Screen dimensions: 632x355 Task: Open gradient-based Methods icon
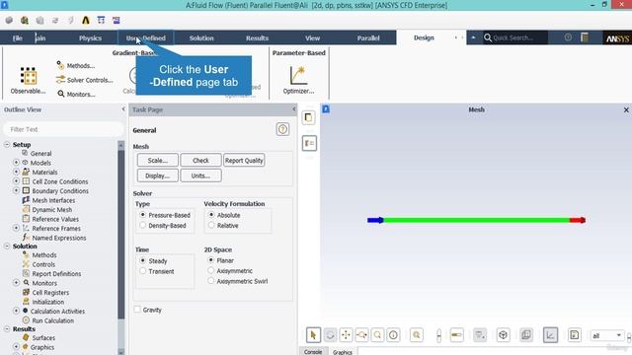pyautogui.click(x=60, y=65)
